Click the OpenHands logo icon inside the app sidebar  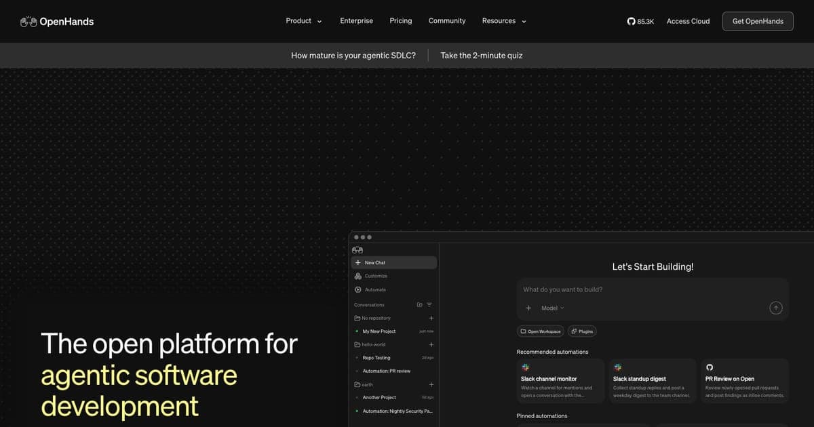point(357,250)
